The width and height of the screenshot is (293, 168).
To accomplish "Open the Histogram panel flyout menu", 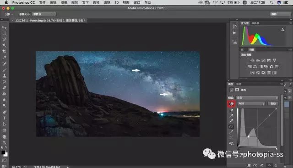I will 290,23.
